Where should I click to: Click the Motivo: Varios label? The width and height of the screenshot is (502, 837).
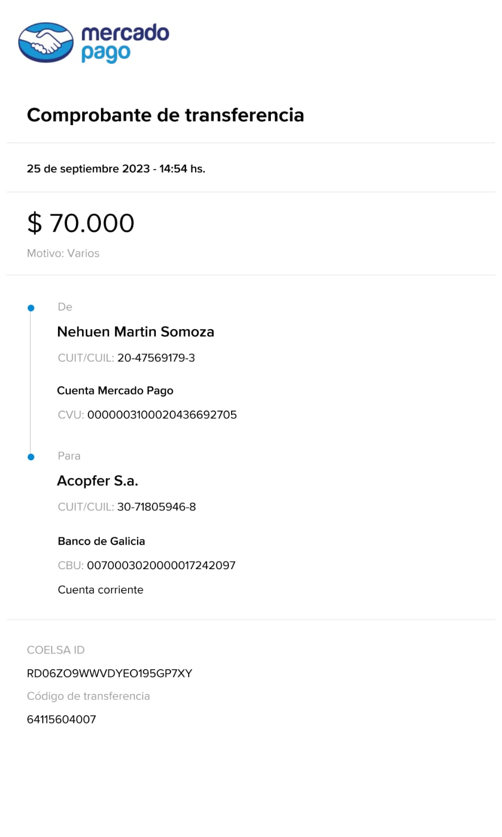click(x=63, y=253)
